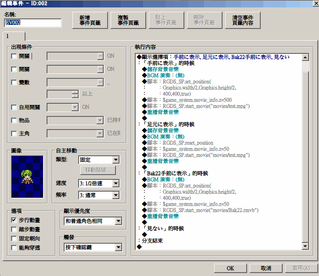Screen dimensions: 319x276
Task: Enable the 主角 condition checkbox
Action: click(14, 133)
